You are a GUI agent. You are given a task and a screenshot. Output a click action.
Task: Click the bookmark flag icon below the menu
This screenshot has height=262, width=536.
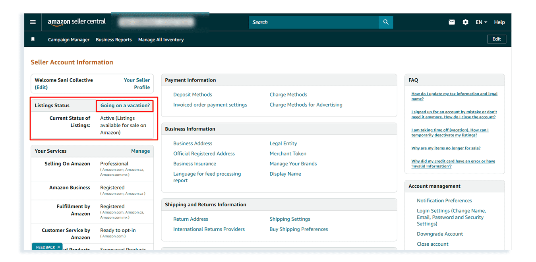click(x=33, y=39)
